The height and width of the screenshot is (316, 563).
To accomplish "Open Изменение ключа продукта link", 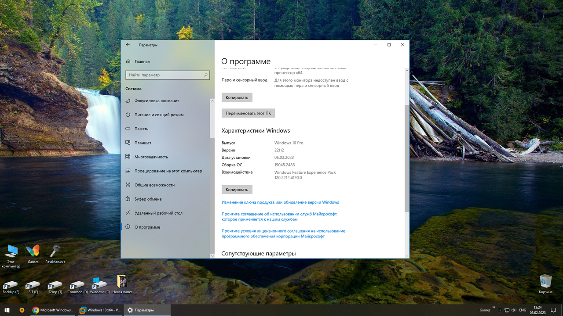I will coord(280,202).
